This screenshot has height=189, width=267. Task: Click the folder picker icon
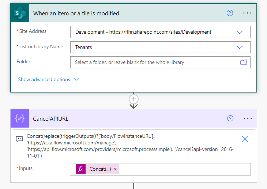(244, 62)
